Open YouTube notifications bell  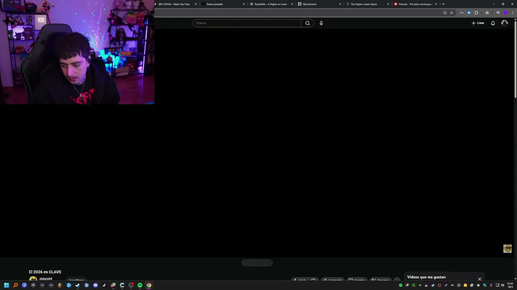point(493,23)
